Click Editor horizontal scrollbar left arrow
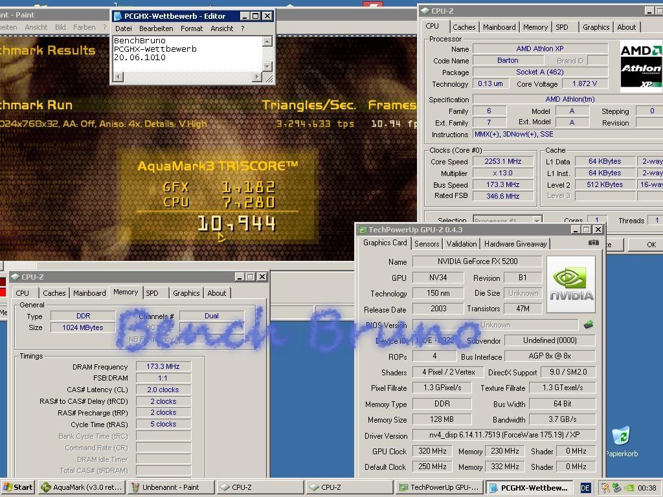The width and height of the screenshot is (663, 497). [x=118, y=76]
